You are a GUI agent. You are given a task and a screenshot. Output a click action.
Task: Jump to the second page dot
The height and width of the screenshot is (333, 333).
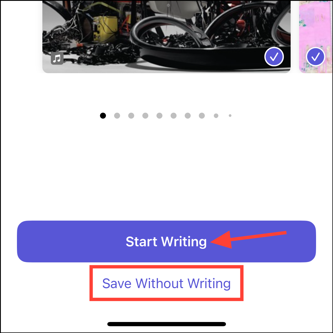coord(117,116)
